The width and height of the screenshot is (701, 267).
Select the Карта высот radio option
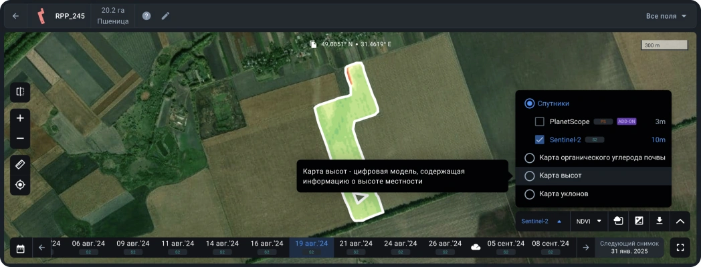point(530,176)
